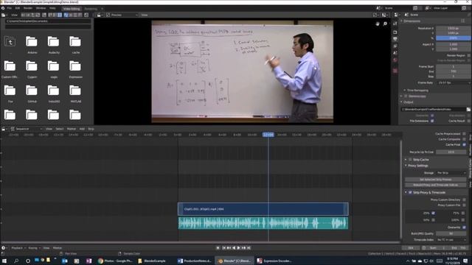The height and width of the screenshot is (265, 472).
Task: Open the preview View menu
Action: 145,15
